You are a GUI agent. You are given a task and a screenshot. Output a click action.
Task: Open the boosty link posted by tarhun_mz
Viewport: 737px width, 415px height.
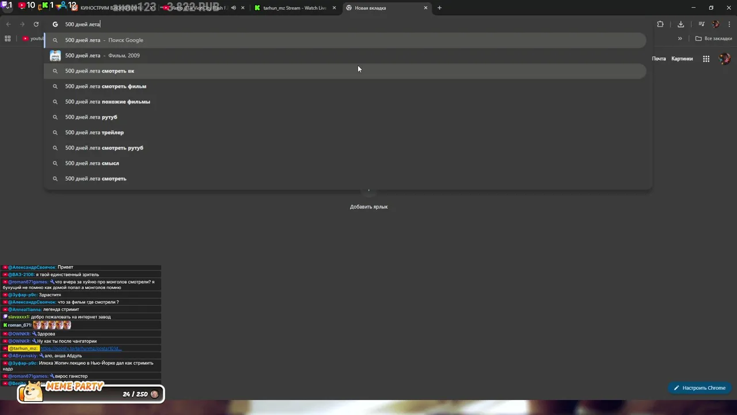(80, 349)
